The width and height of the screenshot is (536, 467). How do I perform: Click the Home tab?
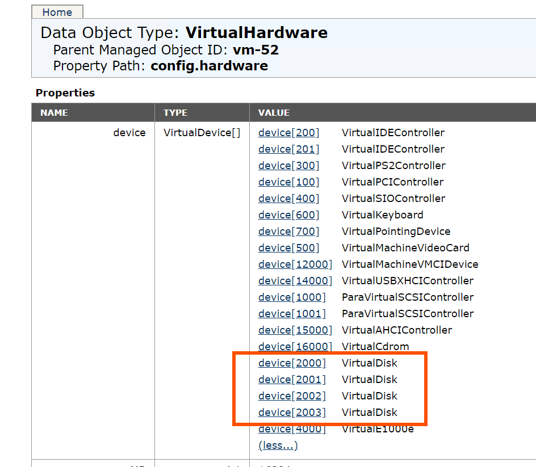point(57,12)
